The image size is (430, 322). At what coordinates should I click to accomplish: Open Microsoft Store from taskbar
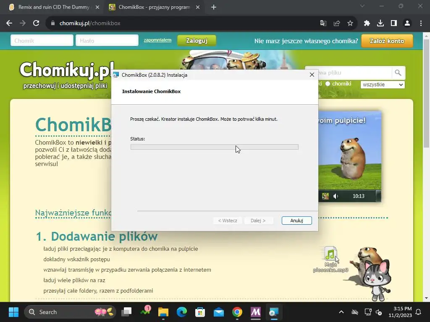pos(200,312)
